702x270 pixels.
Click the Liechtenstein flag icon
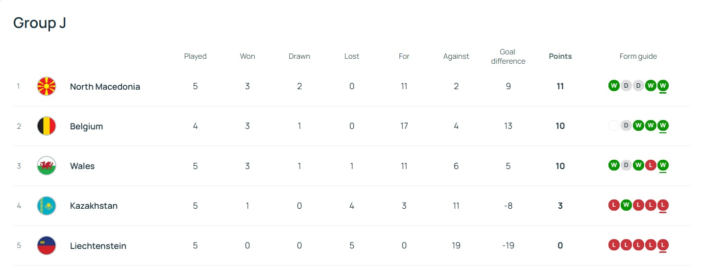click(x=47, y=245)
